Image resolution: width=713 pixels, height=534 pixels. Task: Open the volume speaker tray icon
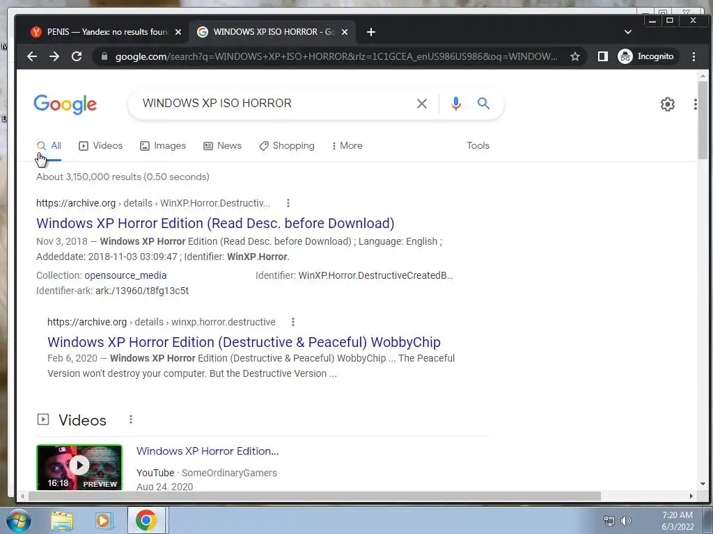pyautogui.click(x=626, y=521)
